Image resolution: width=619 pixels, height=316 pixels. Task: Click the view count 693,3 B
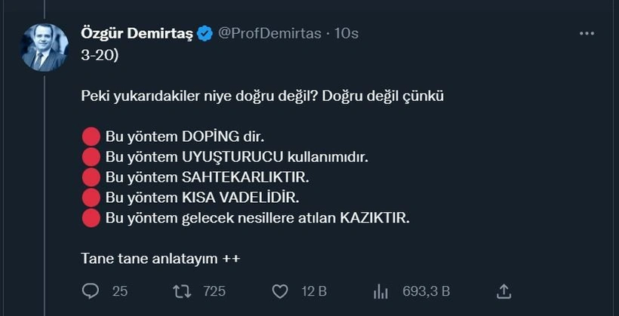point(426,291)
